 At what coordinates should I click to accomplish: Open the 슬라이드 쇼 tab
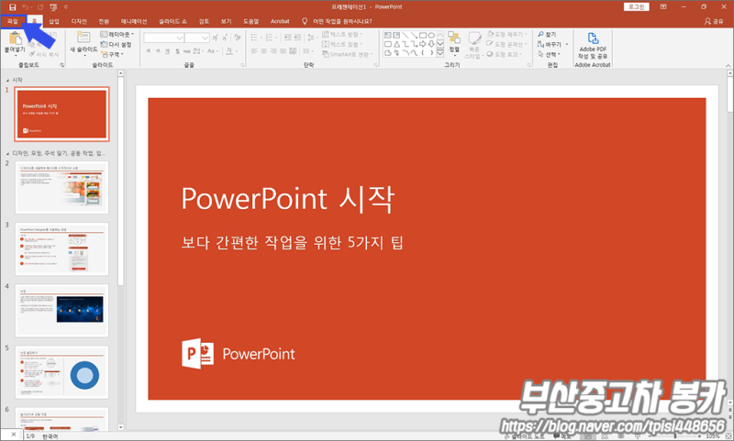[x=172, y=21]
